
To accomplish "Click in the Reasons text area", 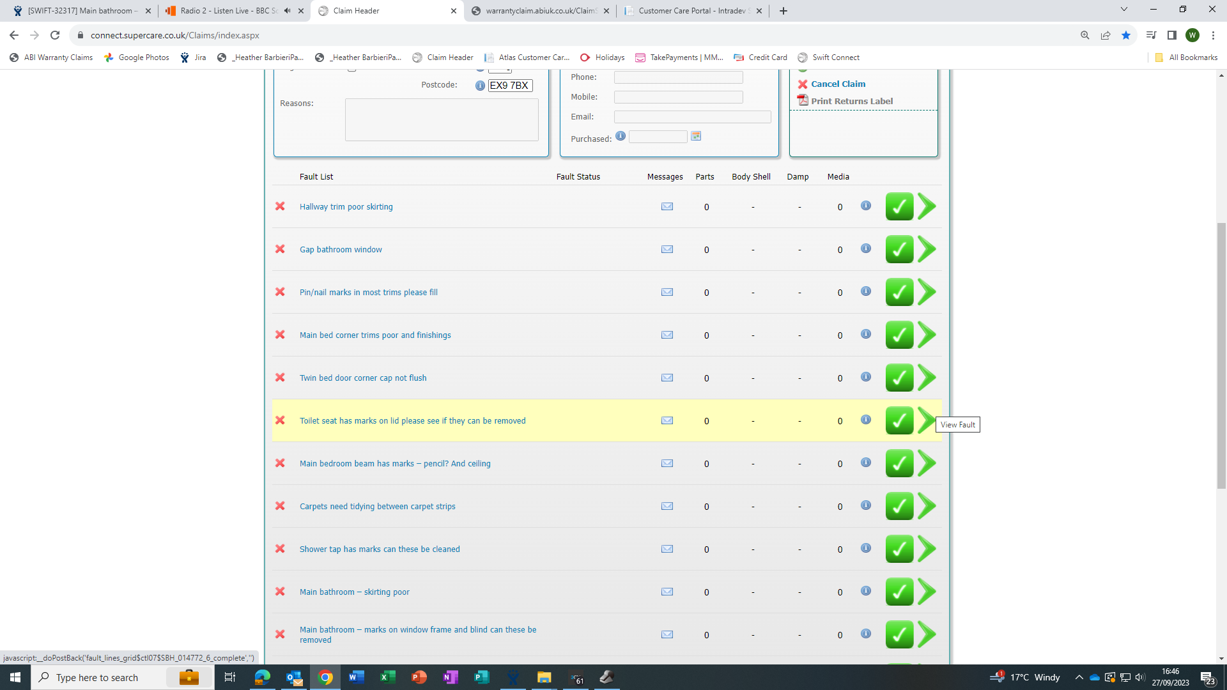I will [441, 119].
